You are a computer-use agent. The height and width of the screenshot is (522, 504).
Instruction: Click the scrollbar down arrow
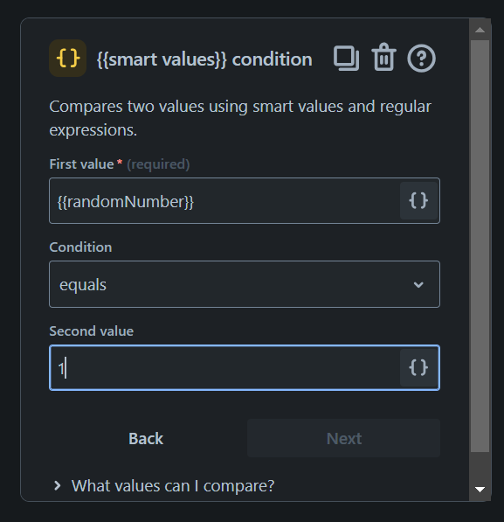pyautogui.click(x=480, y=490)
